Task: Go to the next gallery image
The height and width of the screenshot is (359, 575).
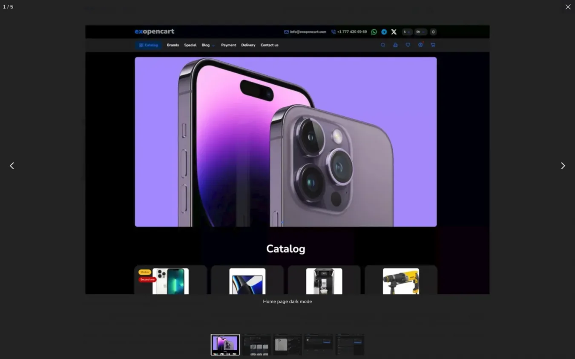Action: coord(563,166)
